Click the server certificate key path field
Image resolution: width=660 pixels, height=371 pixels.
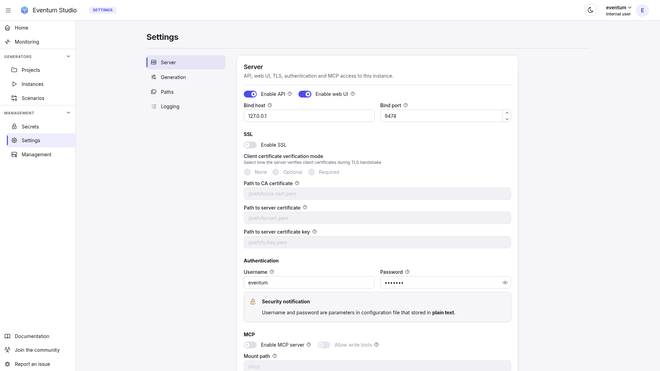click(x=377, y=242)
